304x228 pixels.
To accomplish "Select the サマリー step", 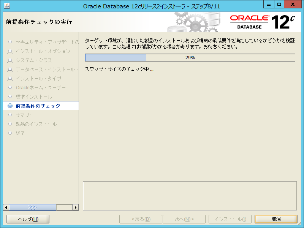I will (x=25, y=115).
